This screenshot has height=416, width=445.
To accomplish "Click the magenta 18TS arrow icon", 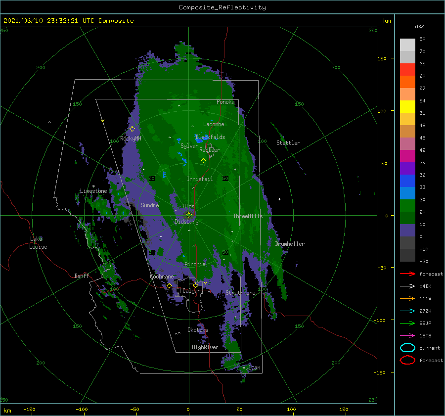I will (x=407, y=336).
